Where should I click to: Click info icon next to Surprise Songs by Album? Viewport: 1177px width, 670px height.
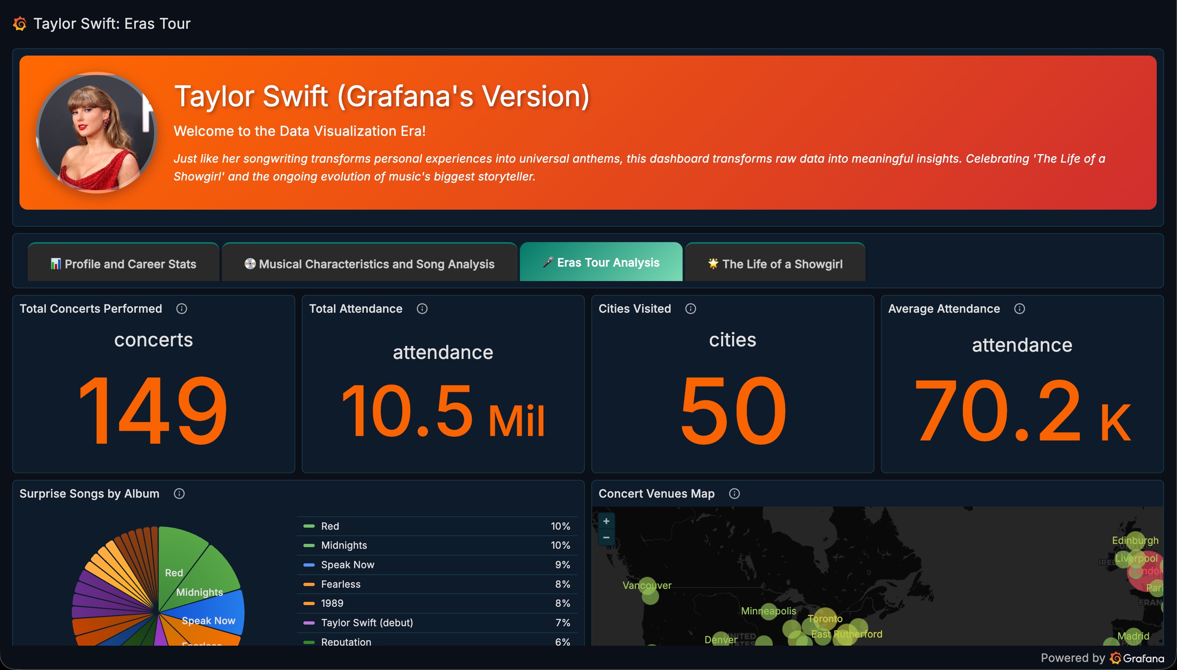(x=179, y=494)
